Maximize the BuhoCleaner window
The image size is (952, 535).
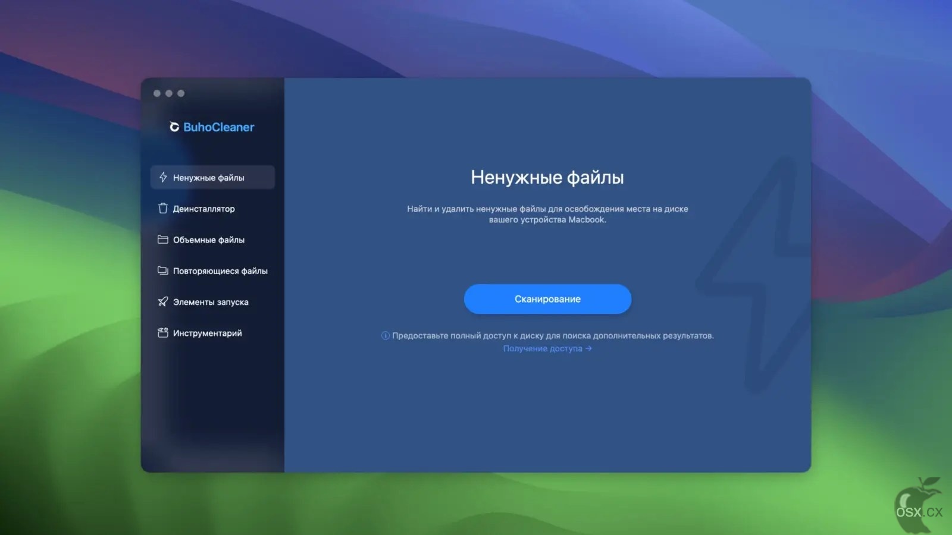click(181, 93)
